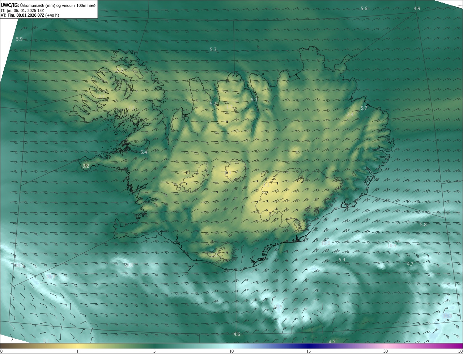The width and height of the screenshot is (463, 354).
Task: Click the pale yellow segment of the colour scale
Action: 77,346
